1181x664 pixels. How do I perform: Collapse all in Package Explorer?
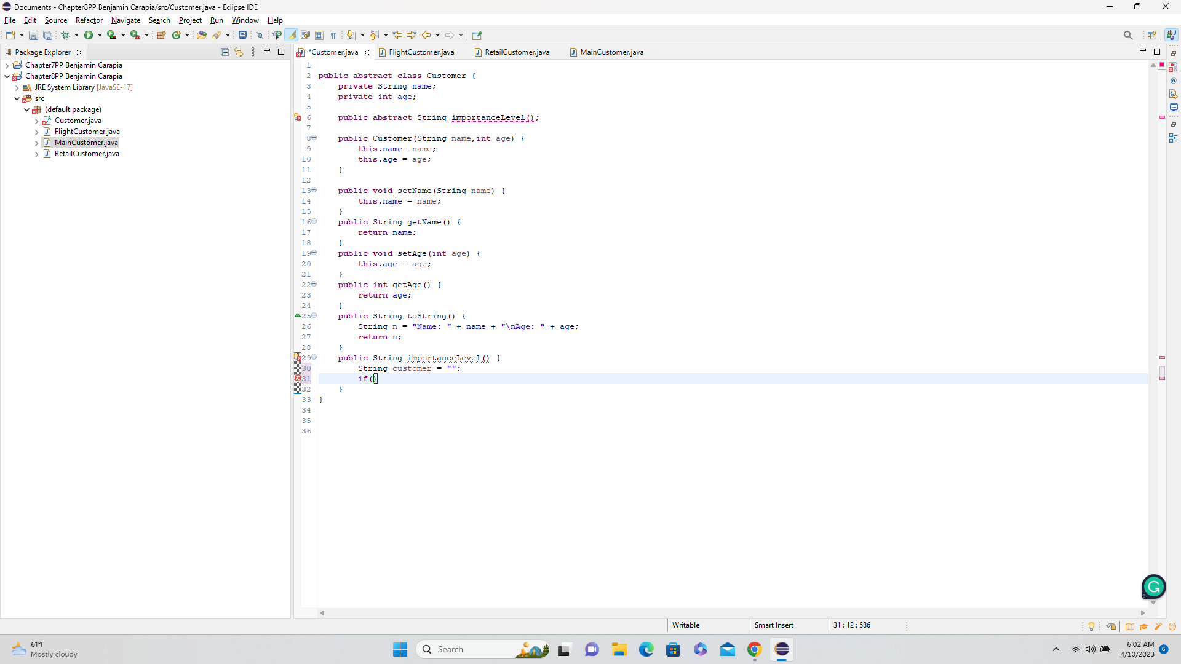pyautogui.click(x=225, y=52)
